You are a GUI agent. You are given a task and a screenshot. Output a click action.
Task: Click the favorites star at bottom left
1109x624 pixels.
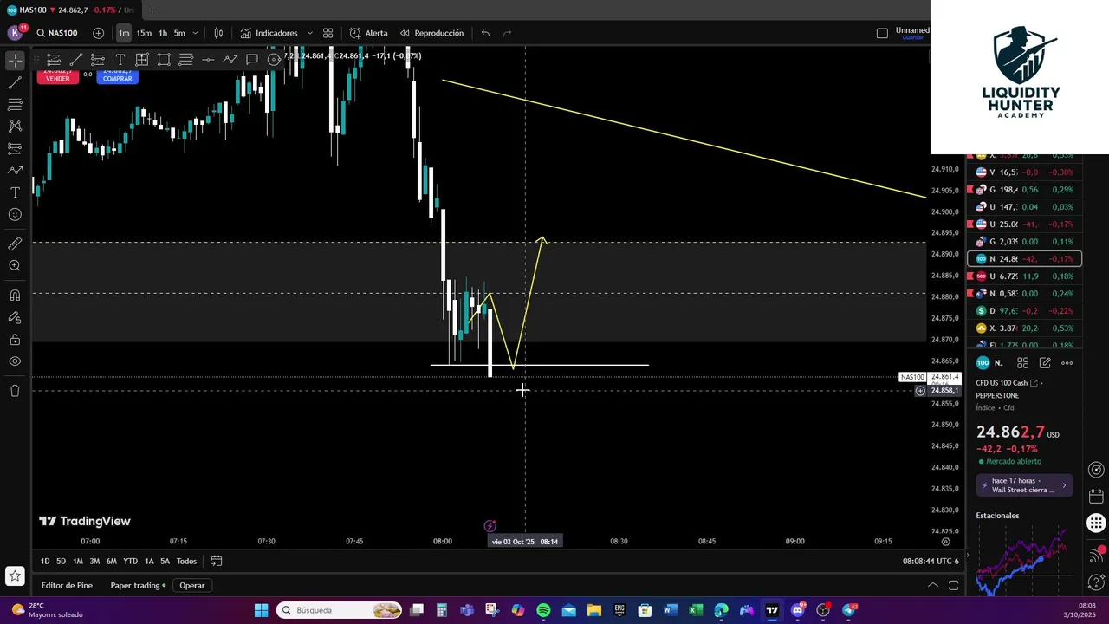pos(15,575)
